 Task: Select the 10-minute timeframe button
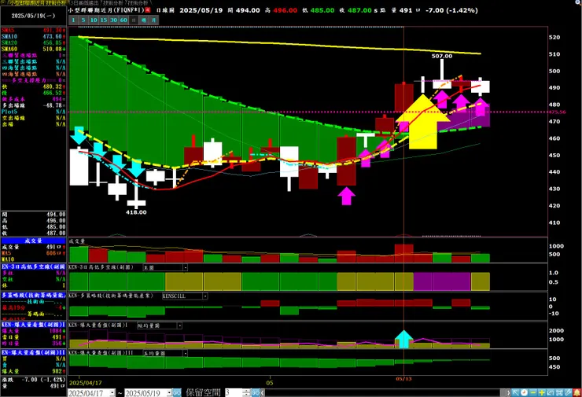[x=94, y=20]
